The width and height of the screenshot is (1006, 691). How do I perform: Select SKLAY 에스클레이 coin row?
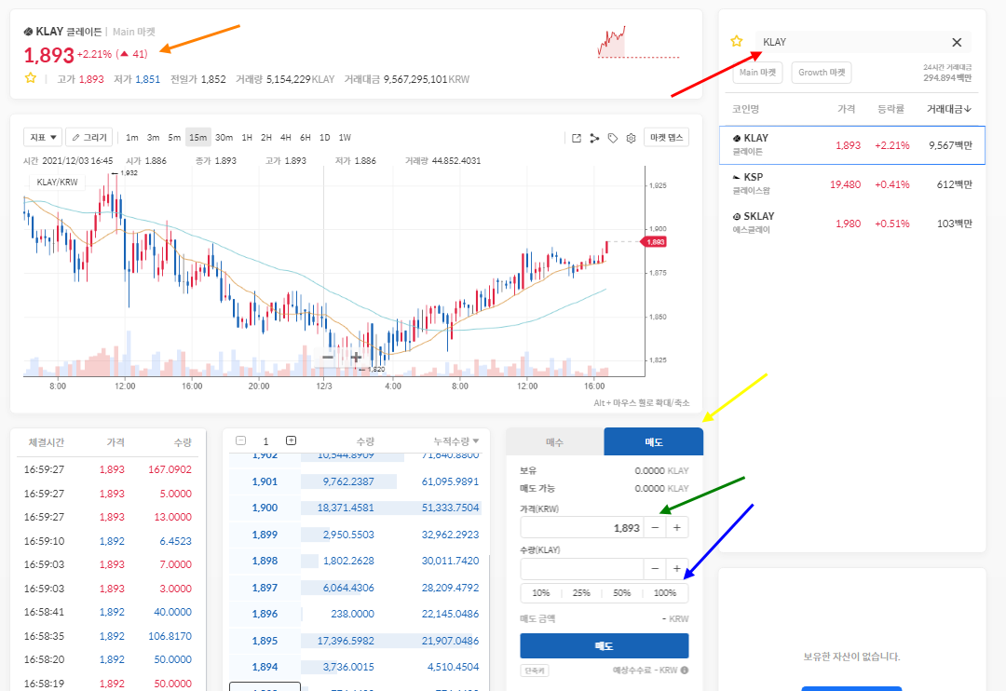tap(852, 224)
